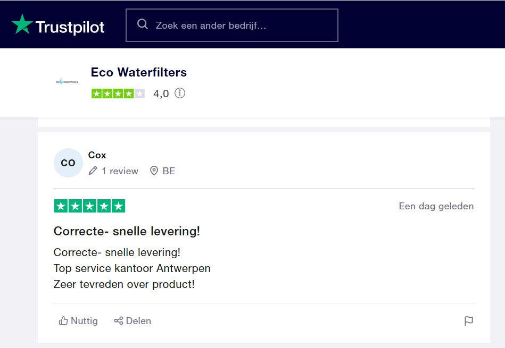The width and height of the screenshot is (505, 348).
Task: Click the 'Een dag geleden' timestamp
Action: click(436, 206)
